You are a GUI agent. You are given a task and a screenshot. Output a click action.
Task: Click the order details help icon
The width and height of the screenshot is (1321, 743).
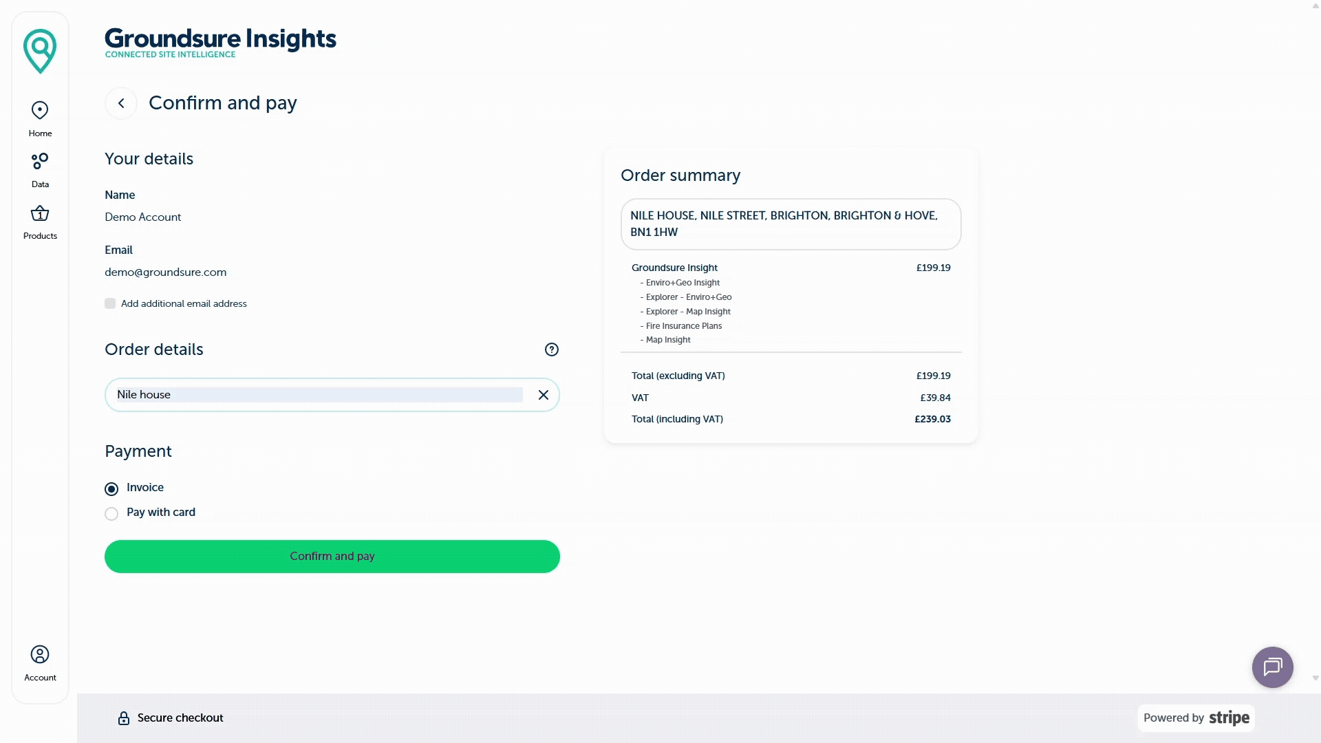pos(552,349)
